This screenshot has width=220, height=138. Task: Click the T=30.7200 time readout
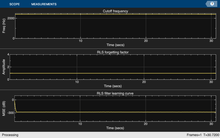point(211,135)
